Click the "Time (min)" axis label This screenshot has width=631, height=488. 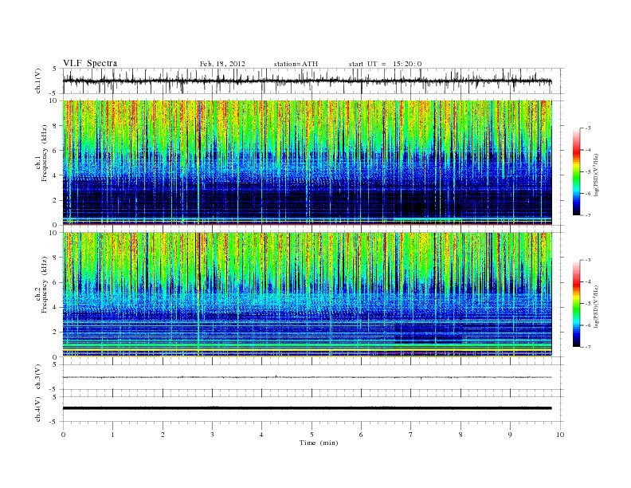tap(319, 443)
